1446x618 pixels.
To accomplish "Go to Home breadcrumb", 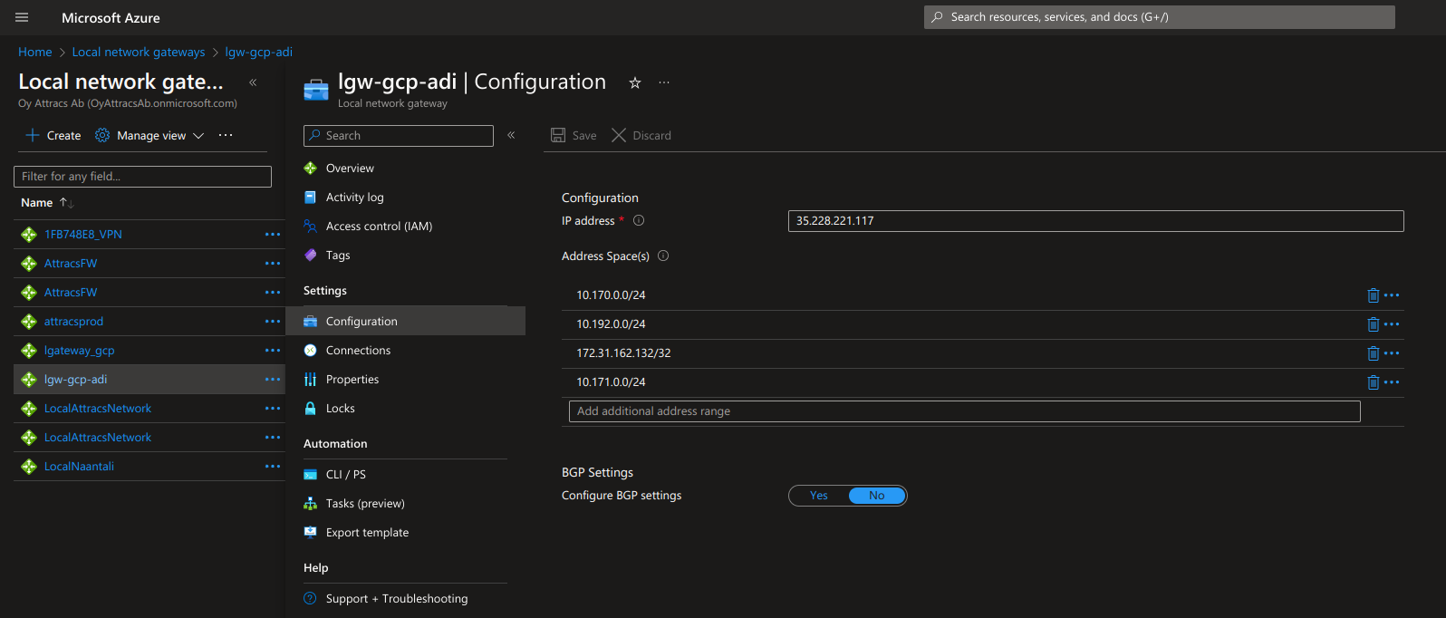I will click(x=35, y=52).
